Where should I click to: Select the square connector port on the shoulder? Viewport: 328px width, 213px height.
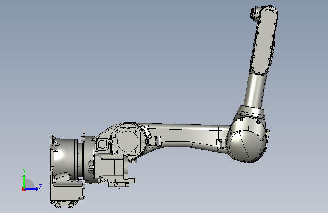102,144
